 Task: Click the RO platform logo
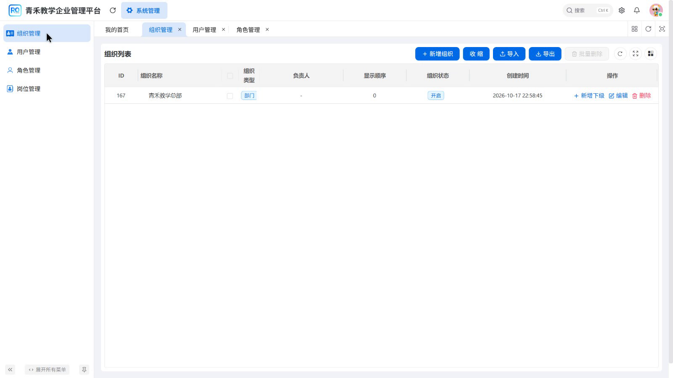[x=15, y=10]
